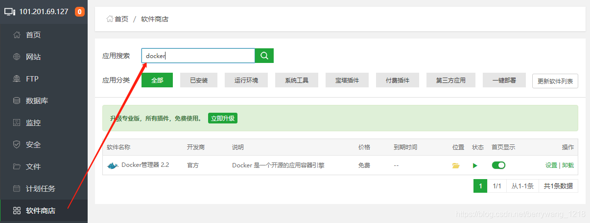Image resolution: width=590 pixels, height=223 pixels.
Task: Open the Docker install location folder icon
Action: [x=456, y=166]
